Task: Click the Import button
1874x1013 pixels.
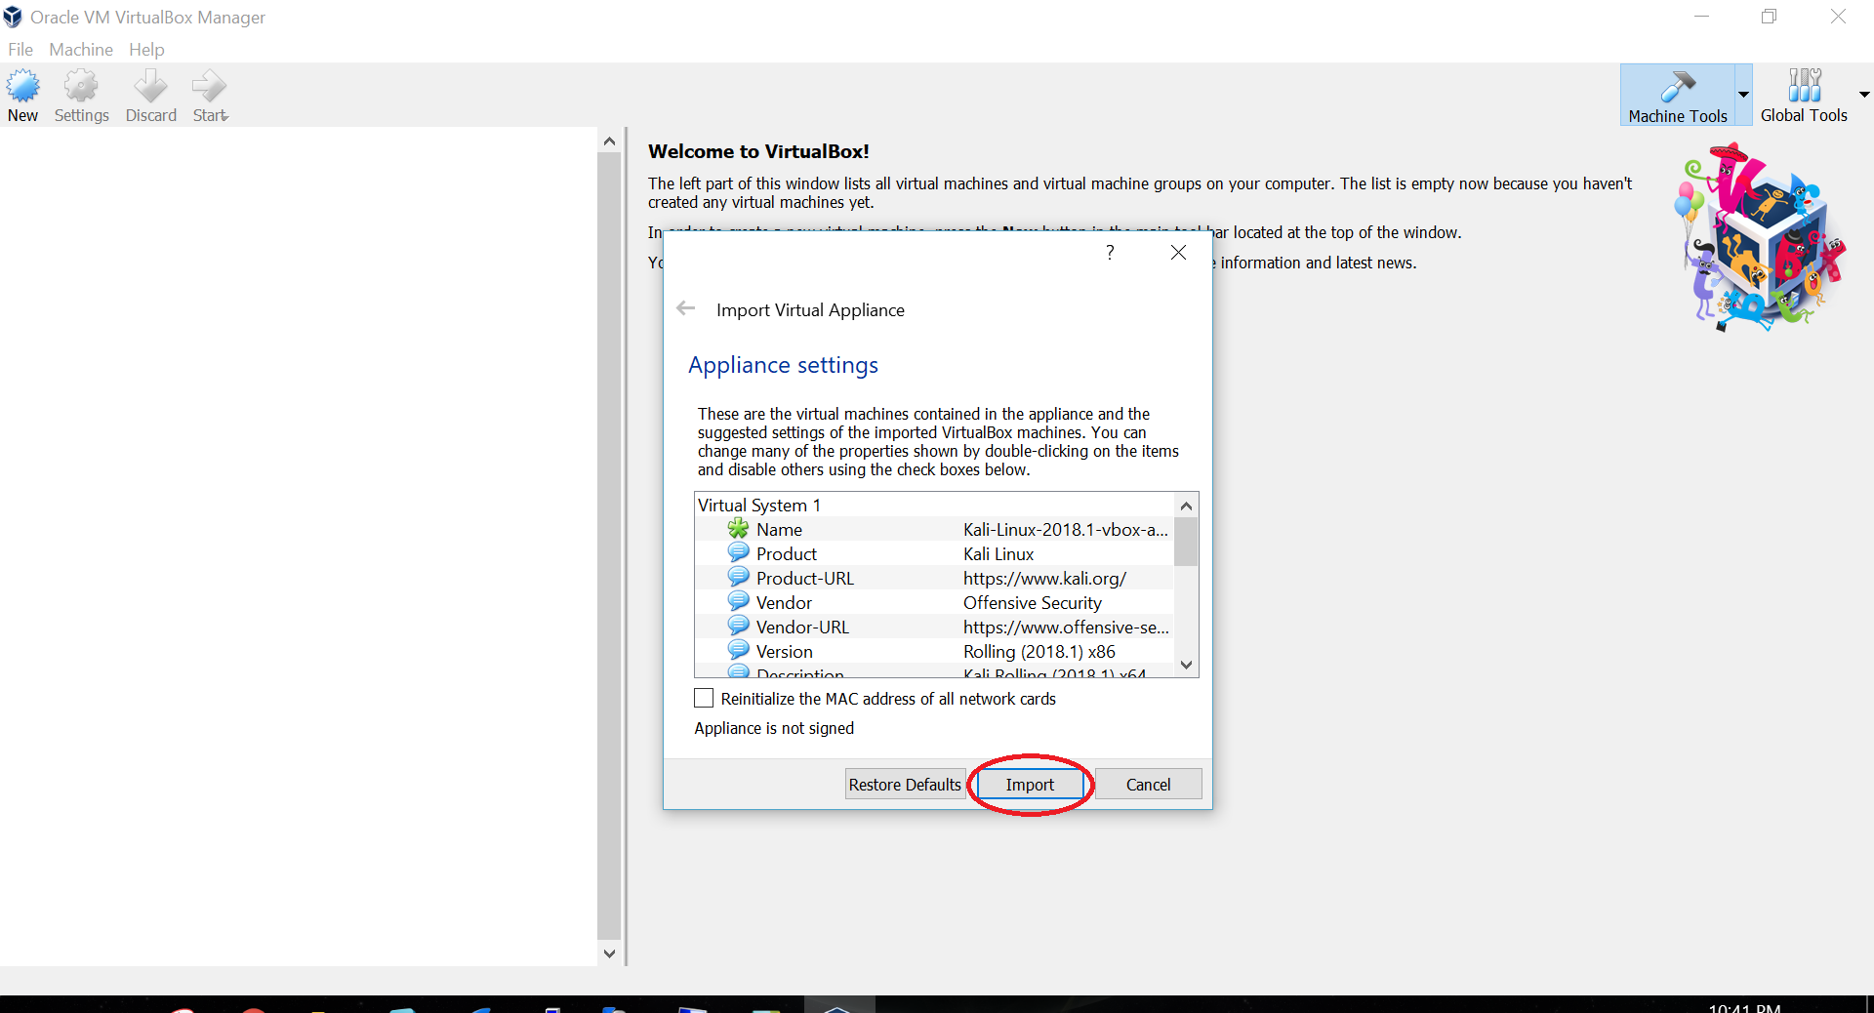Action: click(1030, 785)
